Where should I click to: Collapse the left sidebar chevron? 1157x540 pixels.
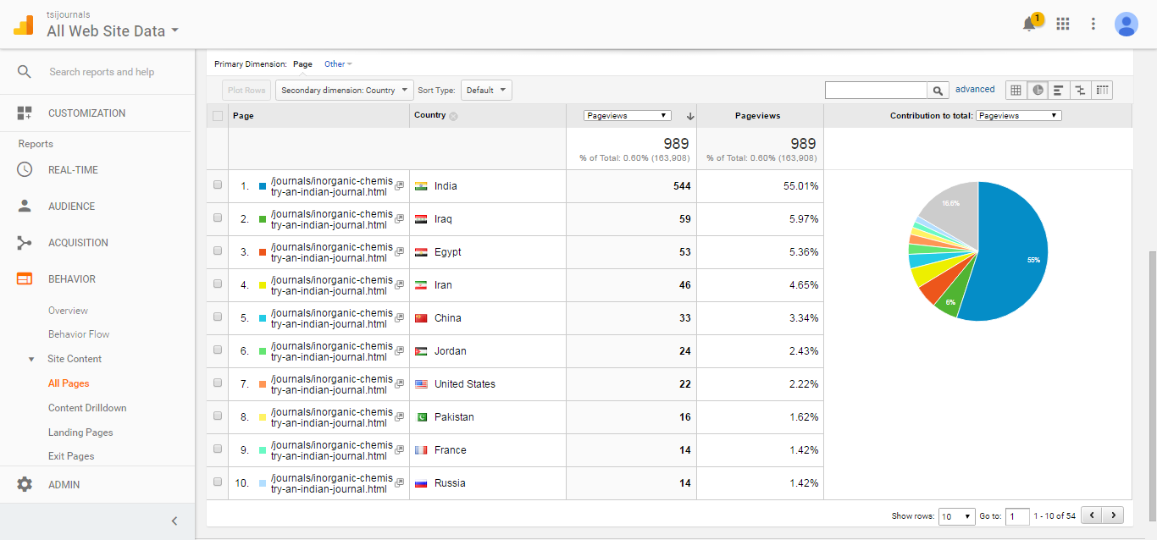(174, 521)
